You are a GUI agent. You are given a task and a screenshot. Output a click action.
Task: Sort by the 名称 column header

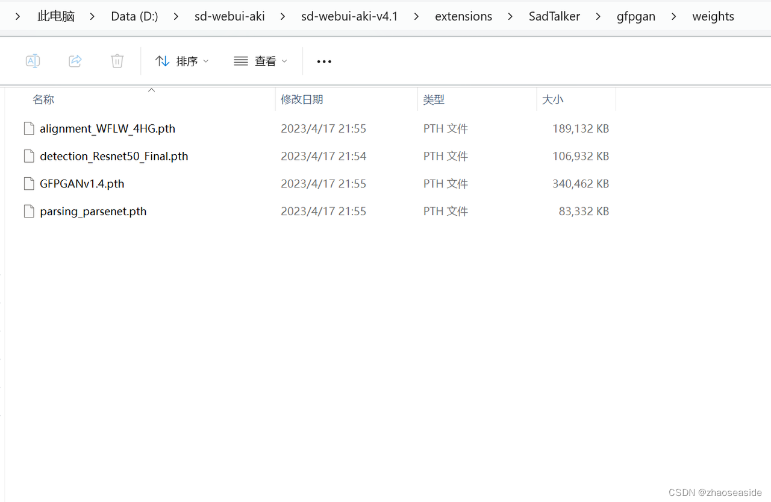[x=43, y=99]
